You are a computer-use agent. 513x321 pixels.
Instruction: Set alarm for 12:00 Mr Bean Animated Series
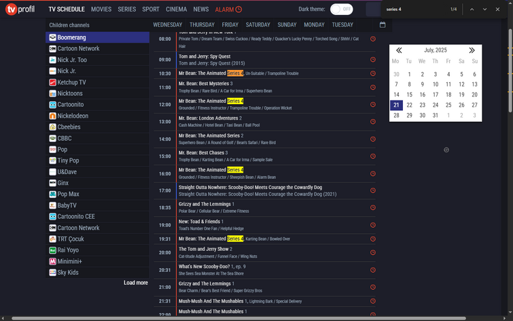pos(372,104)
